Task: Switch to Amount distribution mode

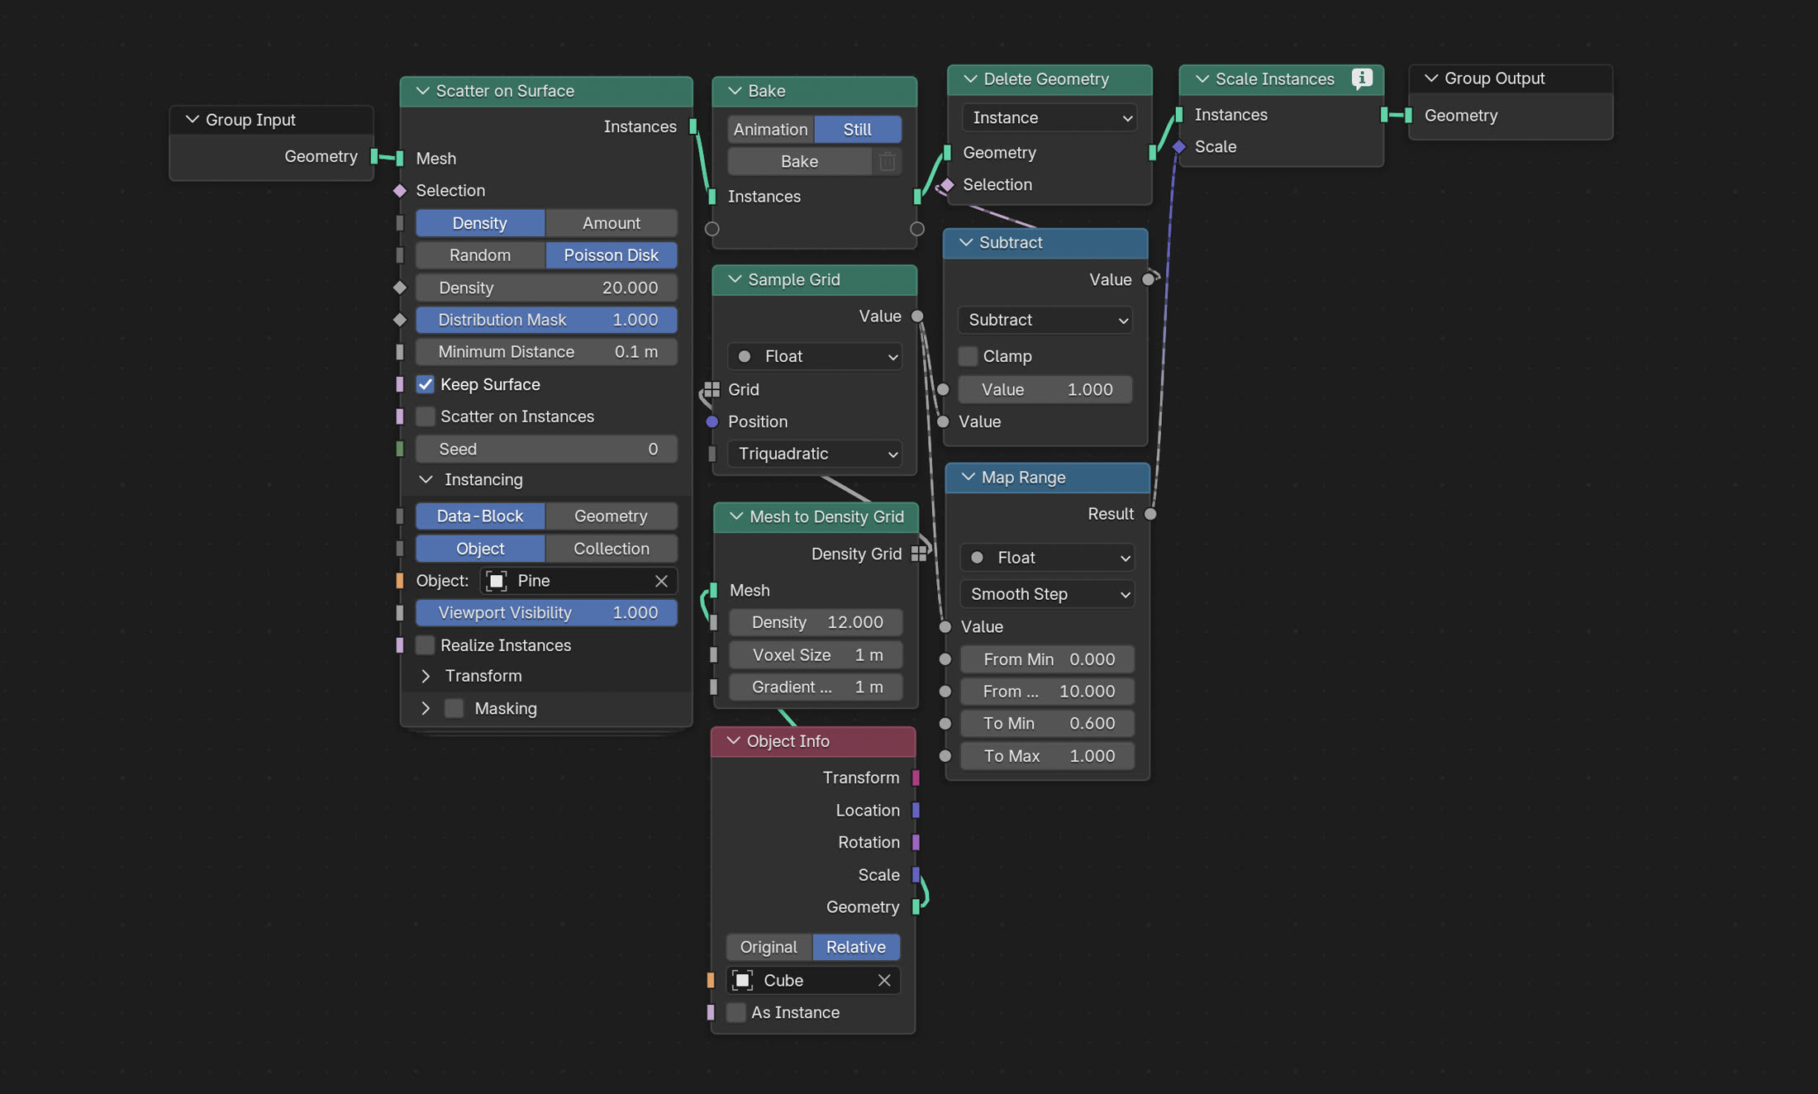Action: 611,223
